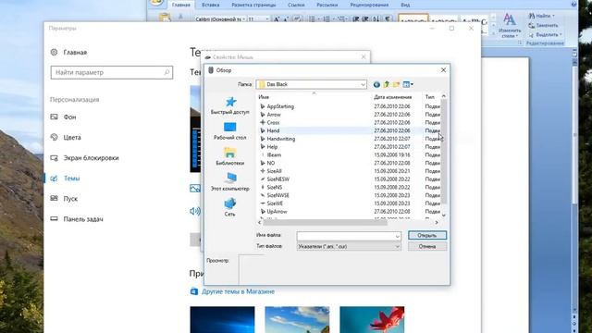
Task: Close the Обзор dialog
Action: click(x=443, y=70)
